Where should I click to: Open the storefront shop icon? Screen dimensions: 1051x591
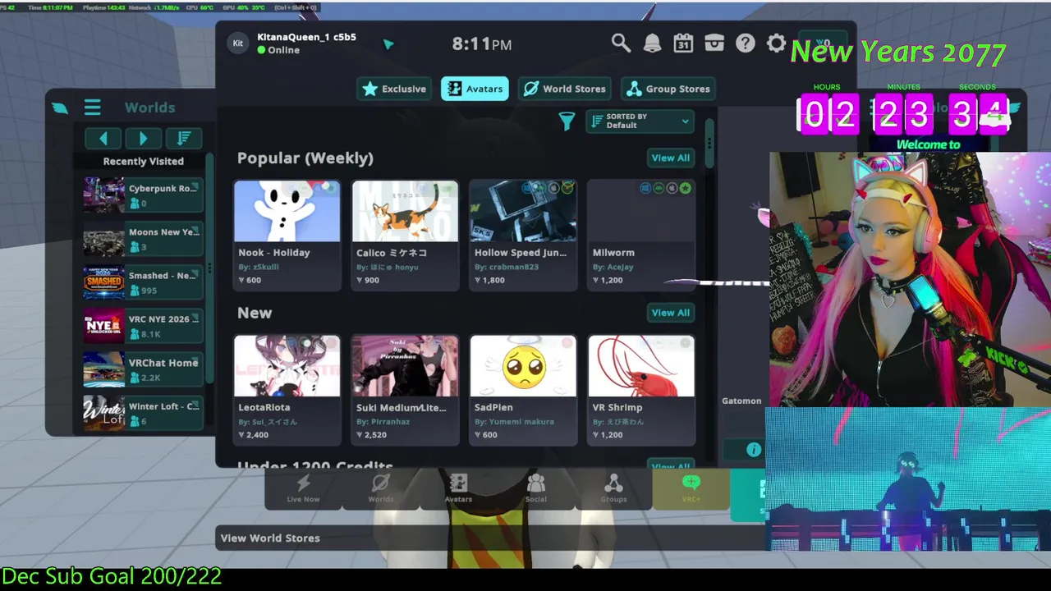(714, 44)
